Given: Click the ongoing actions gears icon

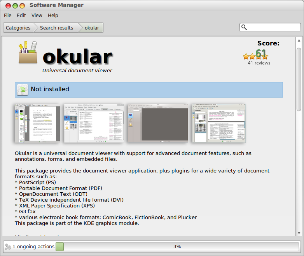Looking at the screenshot, I should coord(8,247).
